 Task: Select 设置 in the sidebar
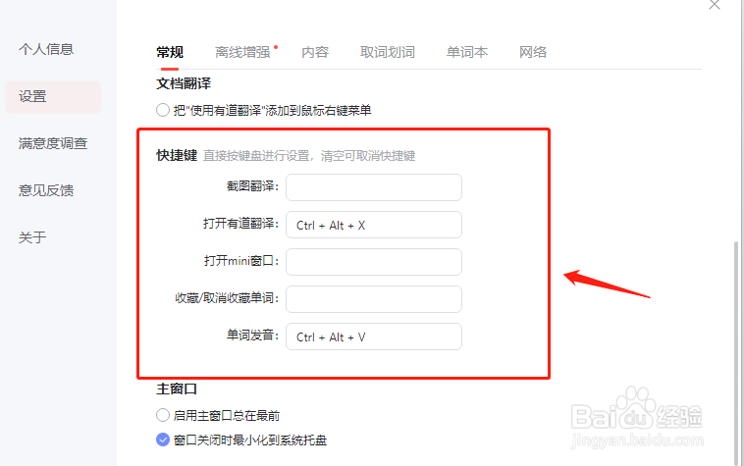[53, 97]
